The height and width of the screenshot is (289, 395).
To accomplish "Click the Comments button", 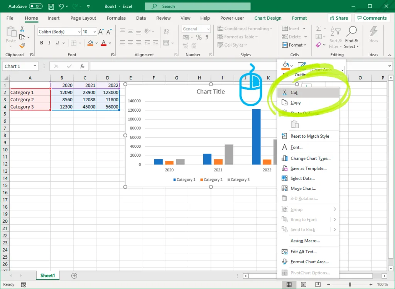I will (372, 18).
